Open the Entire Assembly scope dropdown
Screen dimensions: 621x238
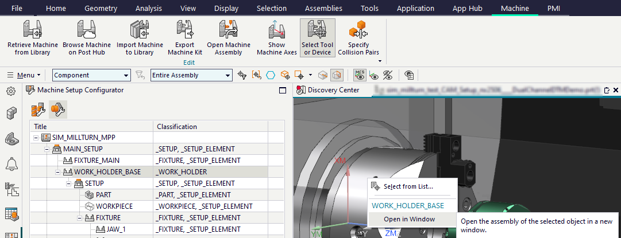(227, 75)
